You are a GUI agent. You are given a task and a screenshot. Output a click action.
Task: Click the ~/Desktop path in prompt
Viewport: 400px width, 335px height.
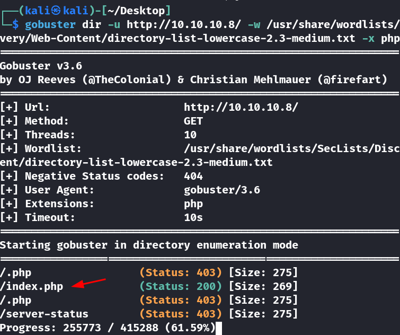[136, 11]
